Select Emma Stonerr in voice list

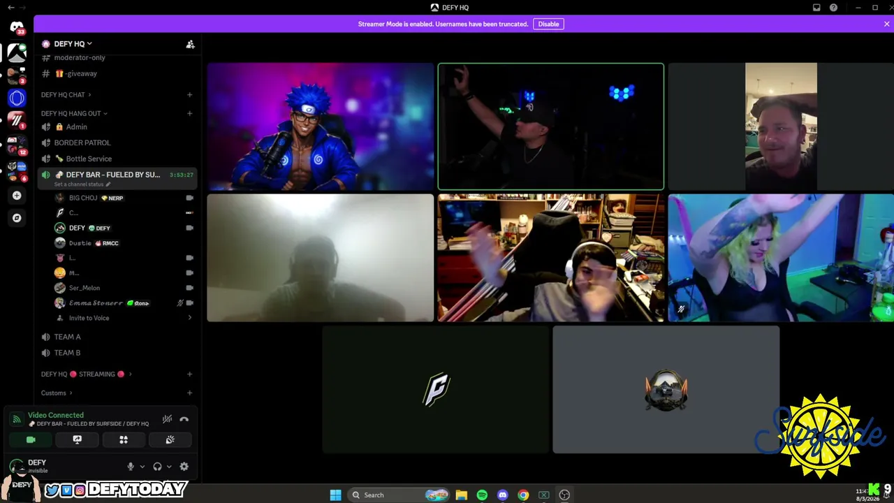[x=123, y=303]
